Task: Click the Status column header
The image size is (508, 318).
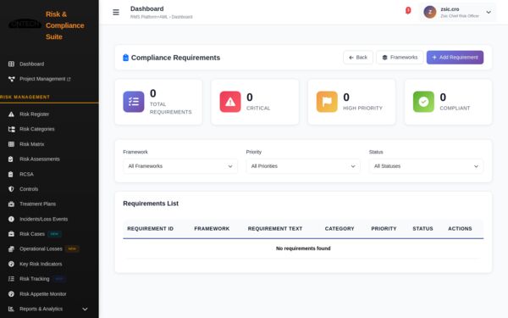Action: click(x=422, y=229)
